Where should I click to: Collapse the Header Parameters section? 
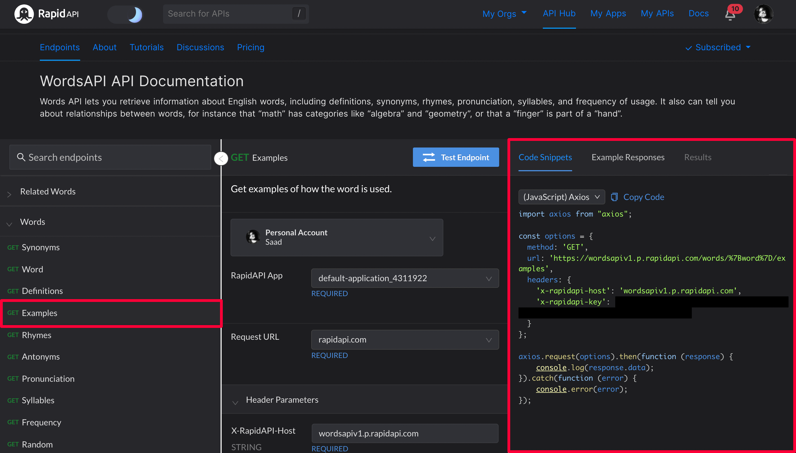[235, 401]
